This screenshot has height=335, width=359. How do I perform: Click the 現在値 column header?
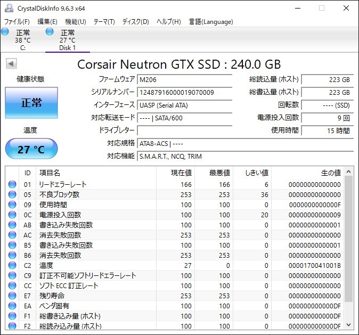click(176, 173)
